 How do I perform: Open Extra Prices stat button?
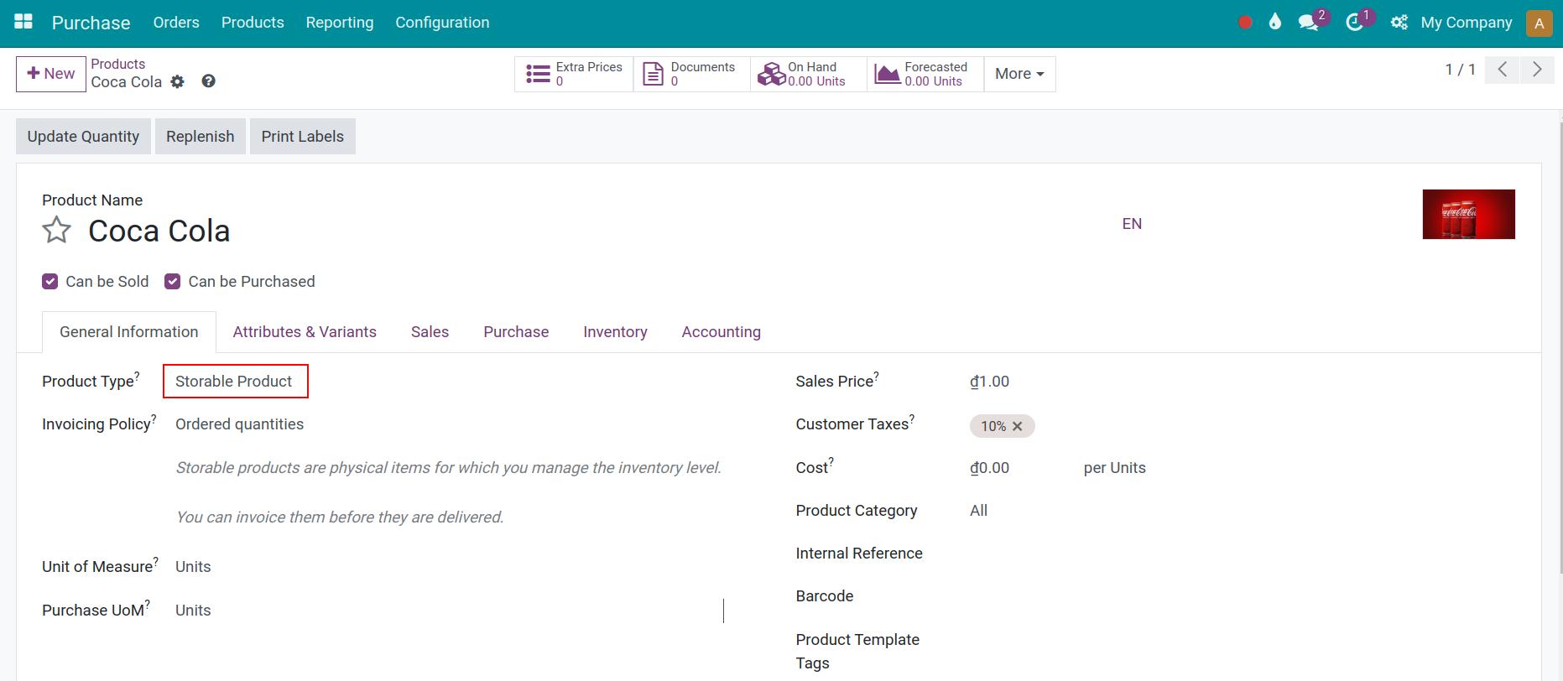[x=574, y=74]
